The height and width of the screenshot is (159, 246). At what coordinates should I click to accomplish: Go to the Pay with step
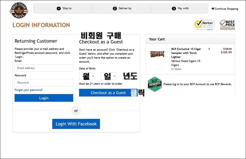[x=180, y=8]
